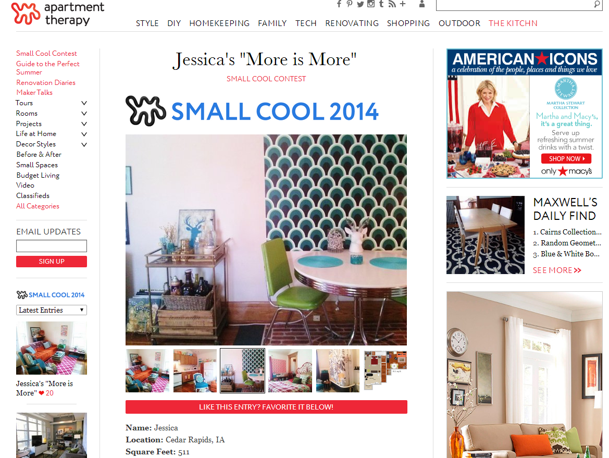Open the Instagram camera icon
The image size is (609, 458).
pyautogui.click(x=371, y=4)
